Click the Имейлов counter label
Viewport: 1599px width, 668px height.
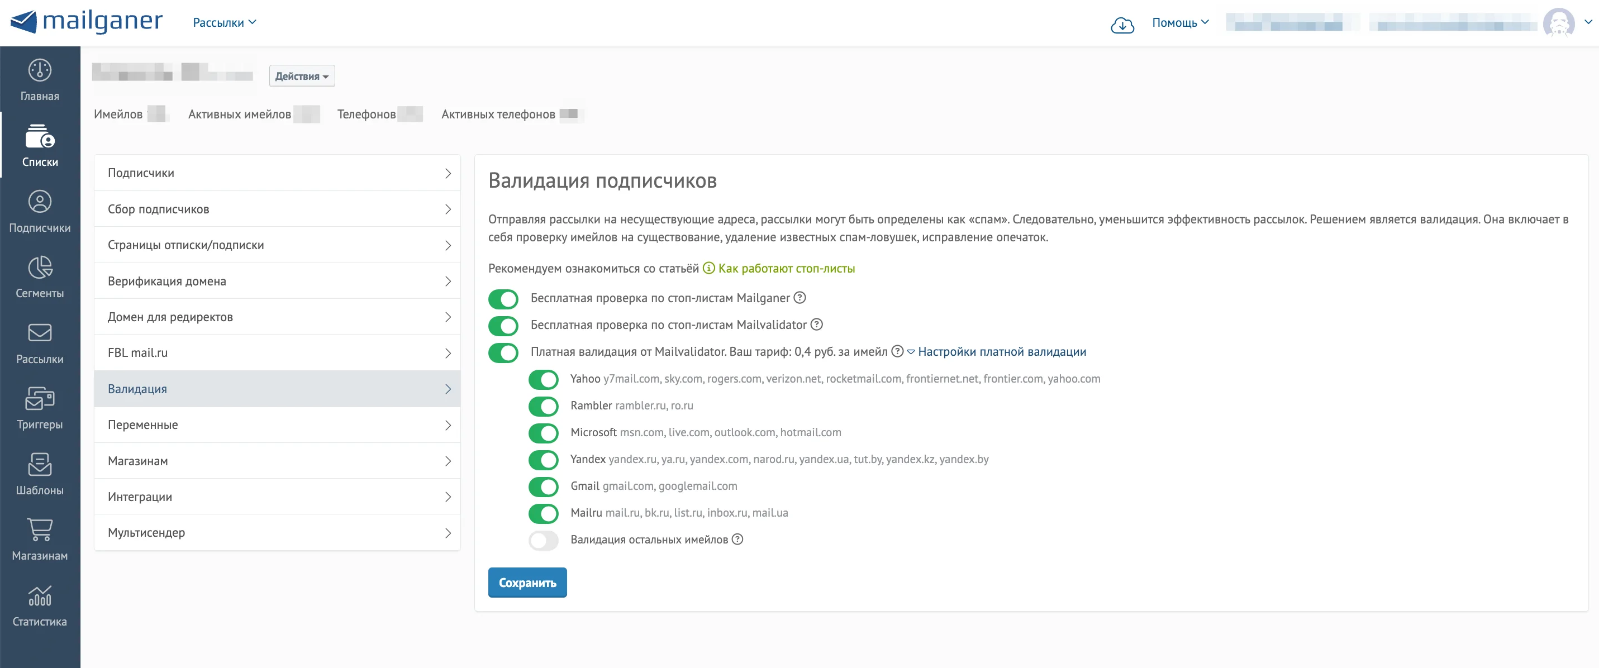point(118,114)
